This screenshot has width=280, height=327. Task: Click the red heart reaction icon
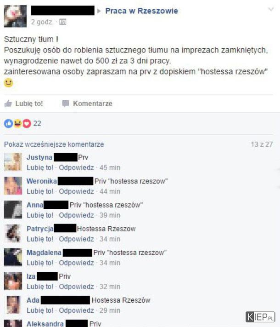[27, 123]
